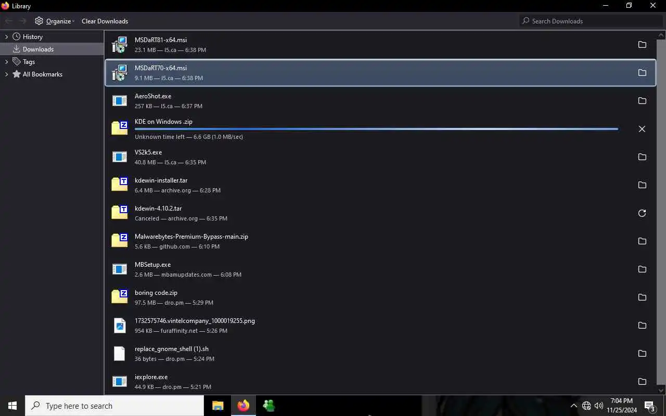Show replace_gnome_shell (1).sh in folder
Screen dimensions: 666x416
coord(642,354)
